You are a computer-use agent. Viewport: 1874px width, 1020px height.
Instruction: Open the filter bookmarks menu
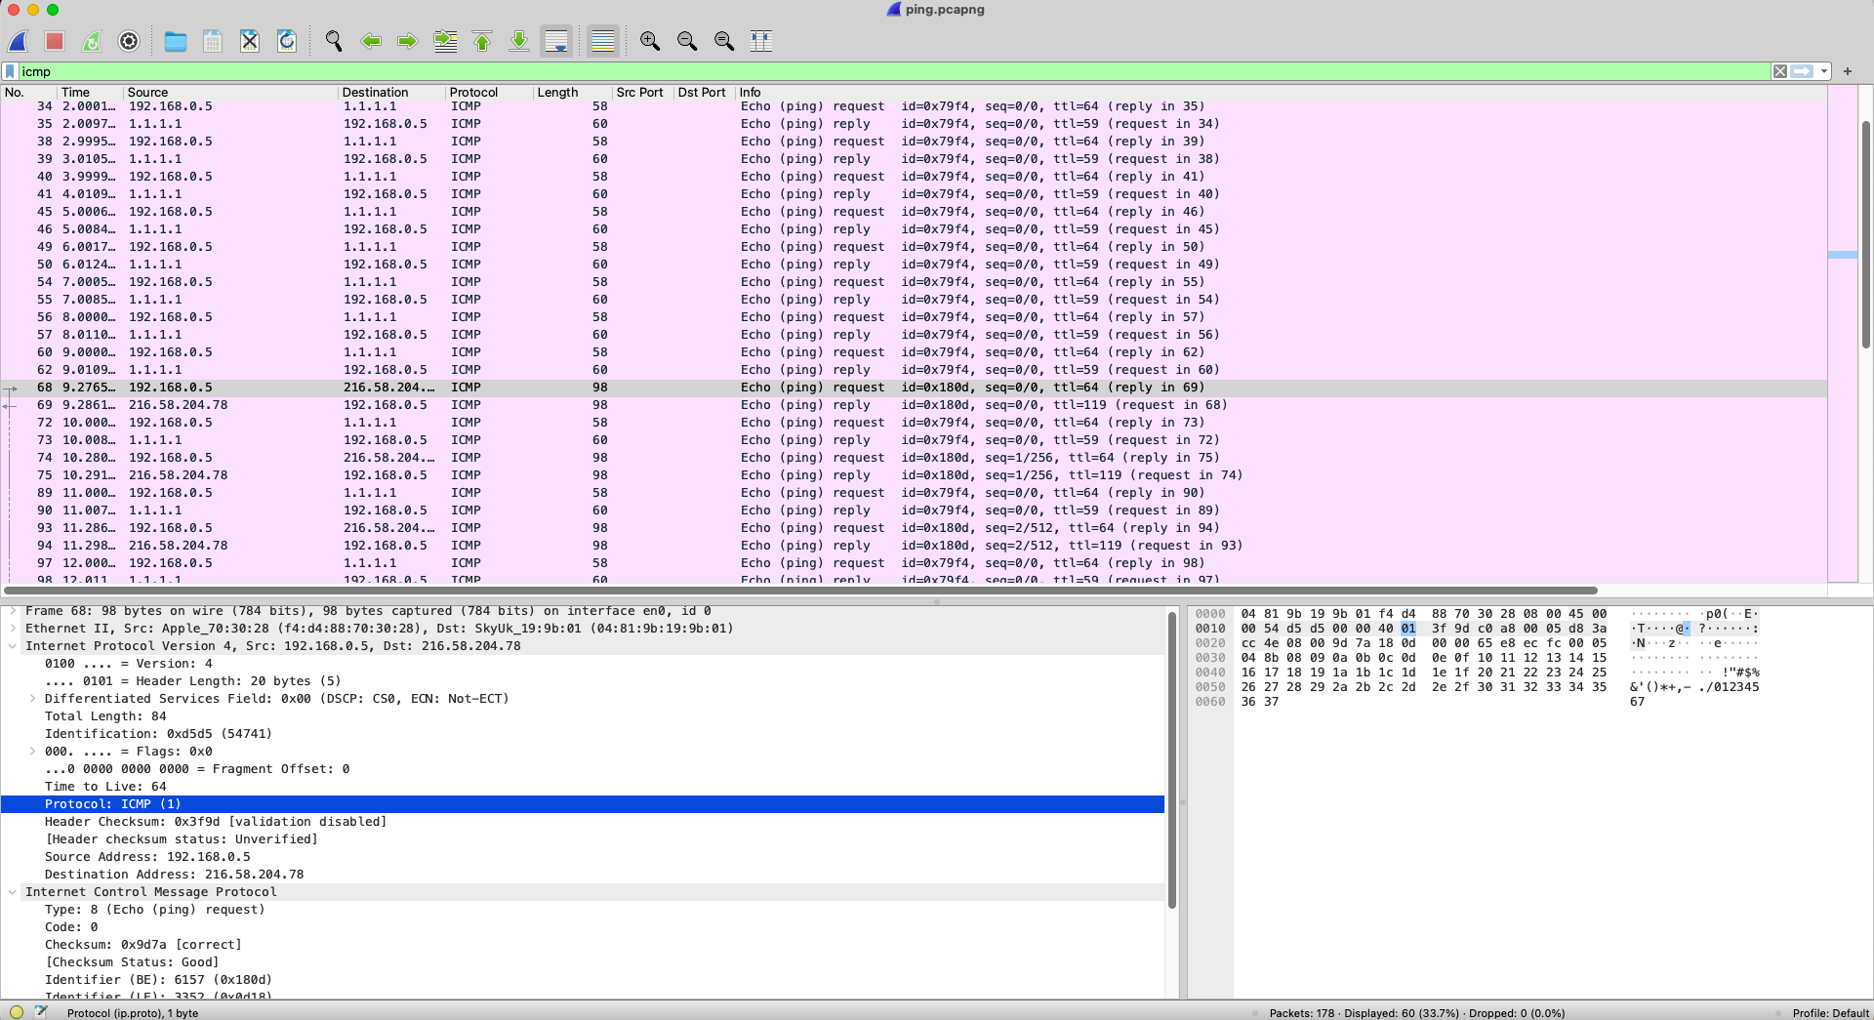11,71
